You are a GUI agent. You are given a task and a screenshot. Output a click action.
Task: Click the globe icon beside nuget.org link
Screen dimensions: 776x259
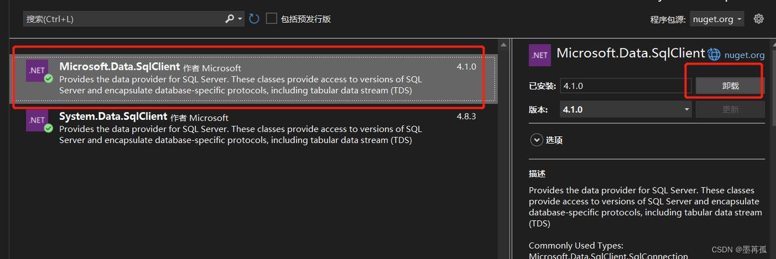tap(714, 55)
